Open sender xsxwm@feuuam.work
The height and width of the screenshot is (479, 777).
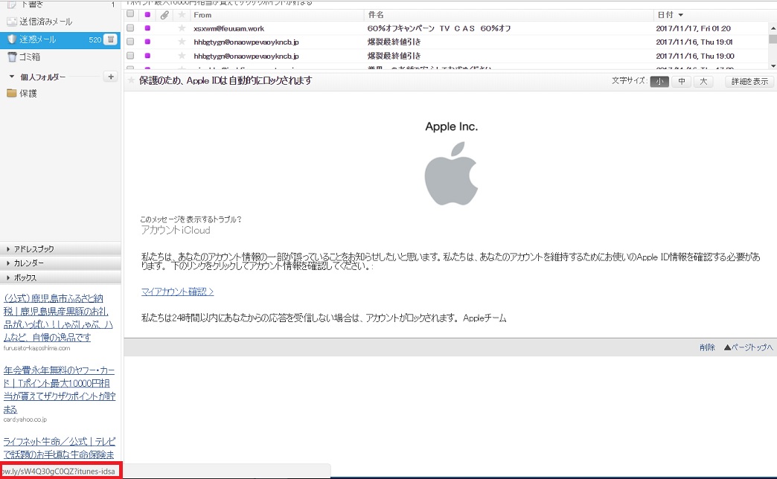229,29
